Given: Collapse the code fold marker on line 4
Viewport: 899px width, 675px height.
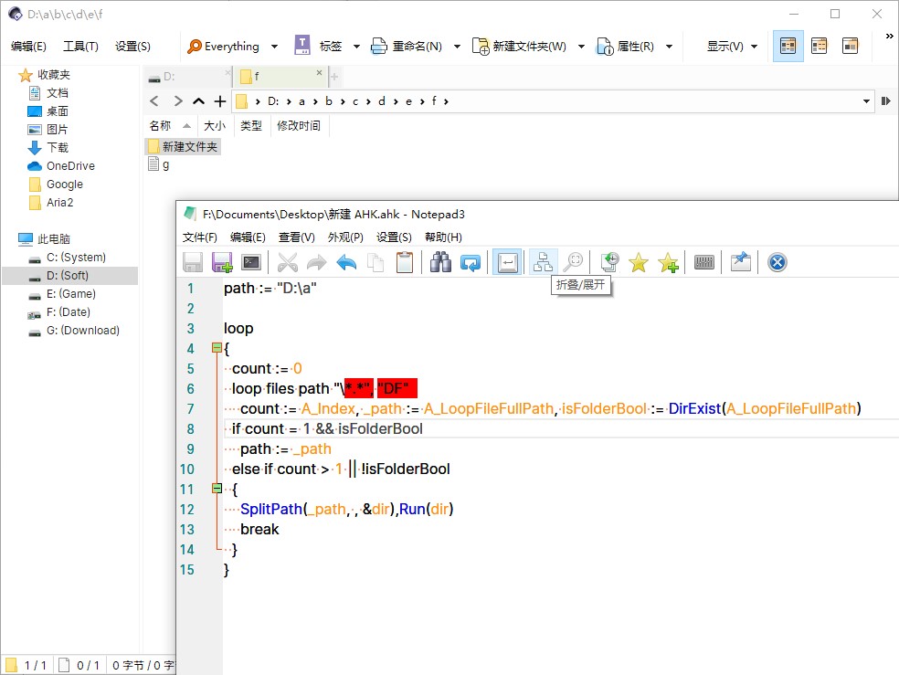Looking at the screenshot, I should point(217,348).
